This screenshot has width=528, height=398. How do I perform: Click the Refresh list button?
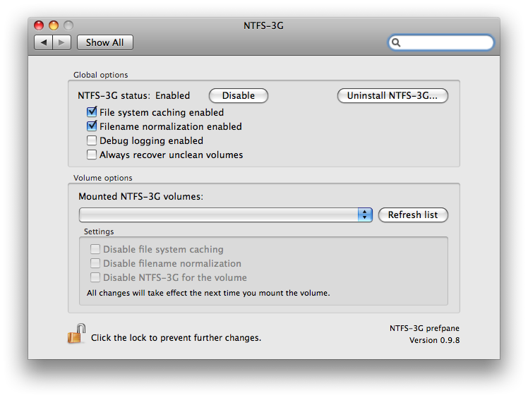click(x=413, y=215)
